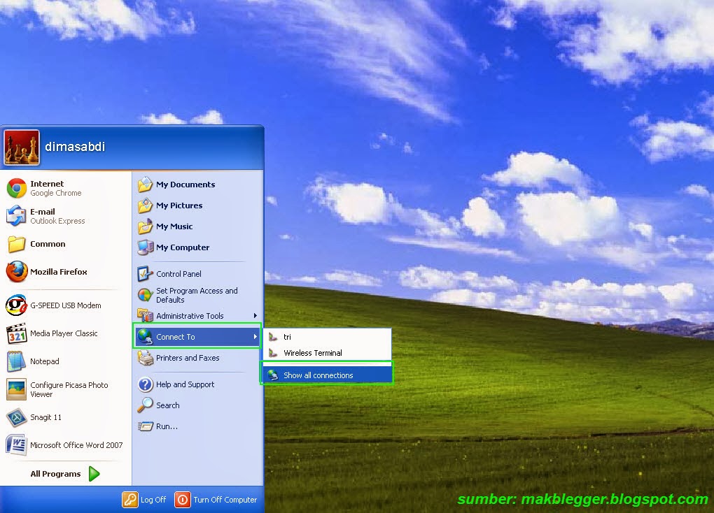This screenshot has width=714, height=513.
Task: Open Google Chrome icon in Start menu
Action: 16,188
